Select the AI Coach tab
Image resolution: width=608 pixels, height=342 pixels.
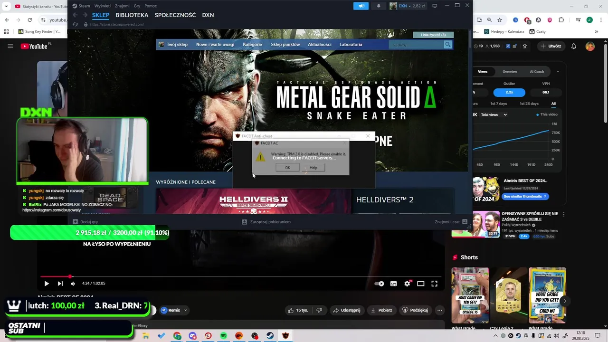coord(537,72)
